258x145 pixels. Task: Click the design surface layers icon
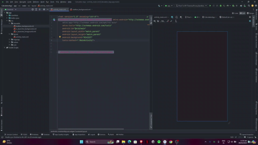pyautogui.click(x=172, y=17)
